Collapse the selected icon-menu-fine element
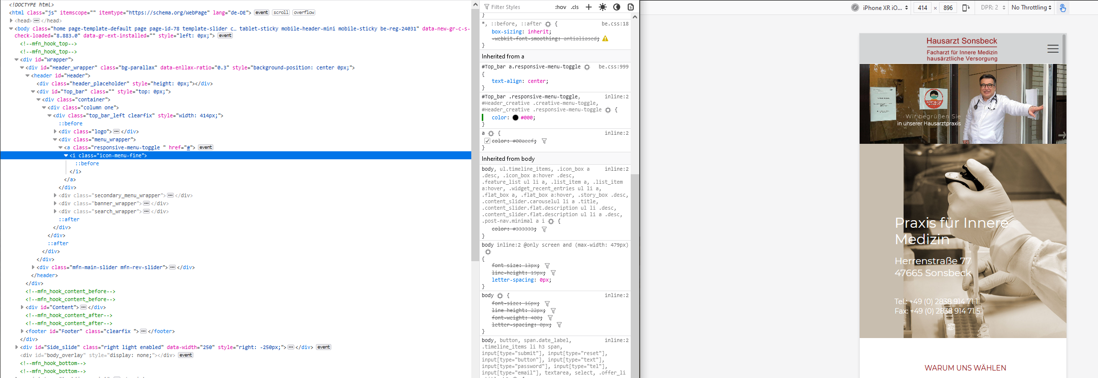Viewport: 1098px width, 378px height. point(66,155)
